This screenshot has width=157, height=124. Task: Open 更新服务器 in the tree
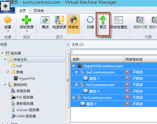click(x=22, y=103)
